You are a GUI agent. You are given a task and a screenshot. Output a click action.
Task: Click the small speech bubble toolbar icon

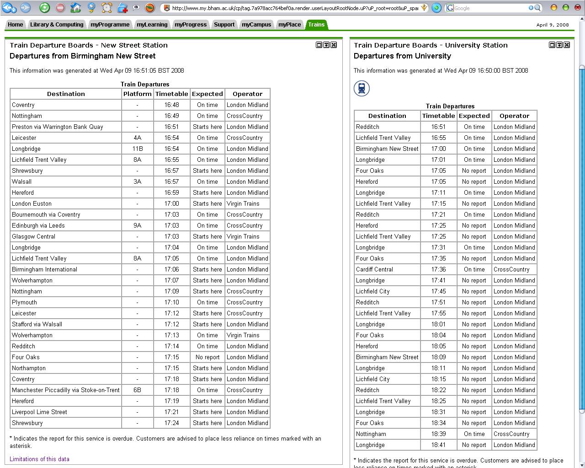point(136,8)
